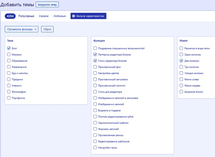
Task: Switch to the Свежие tab
Action: pos(44,16)
